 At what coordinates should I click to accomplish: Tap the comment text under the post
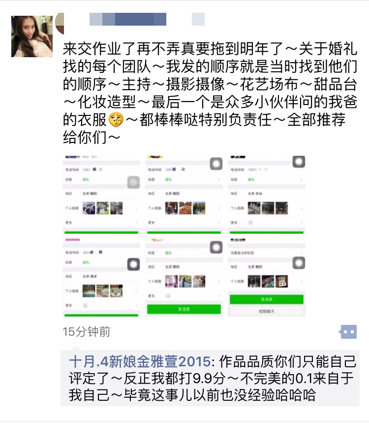(212, 378)
